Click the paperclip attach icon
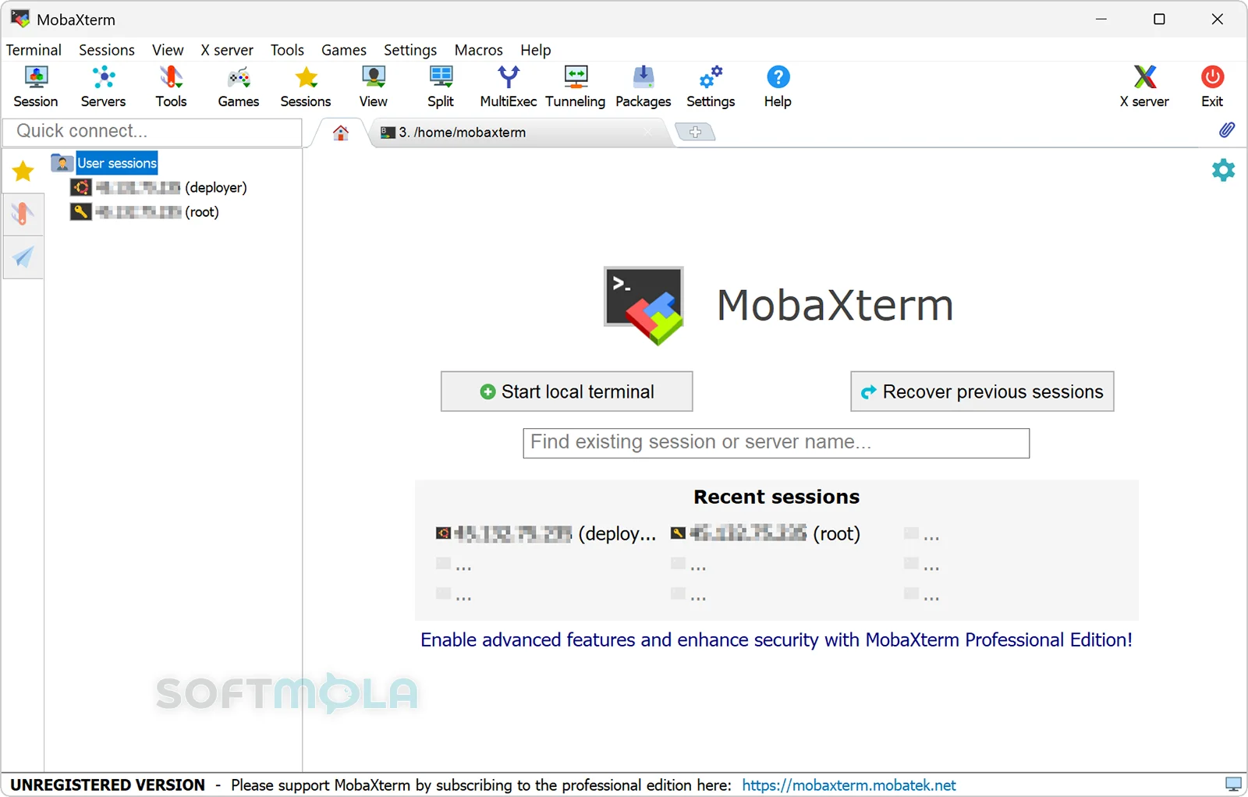 pos(1227,130)
